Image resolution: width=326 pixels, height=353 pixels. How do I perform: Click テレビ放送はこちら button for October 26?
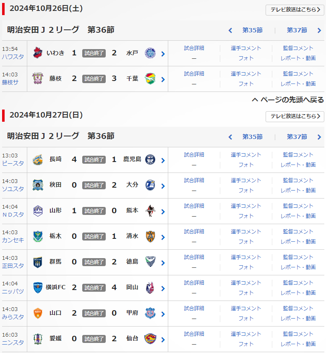click(x=295, y=10)
